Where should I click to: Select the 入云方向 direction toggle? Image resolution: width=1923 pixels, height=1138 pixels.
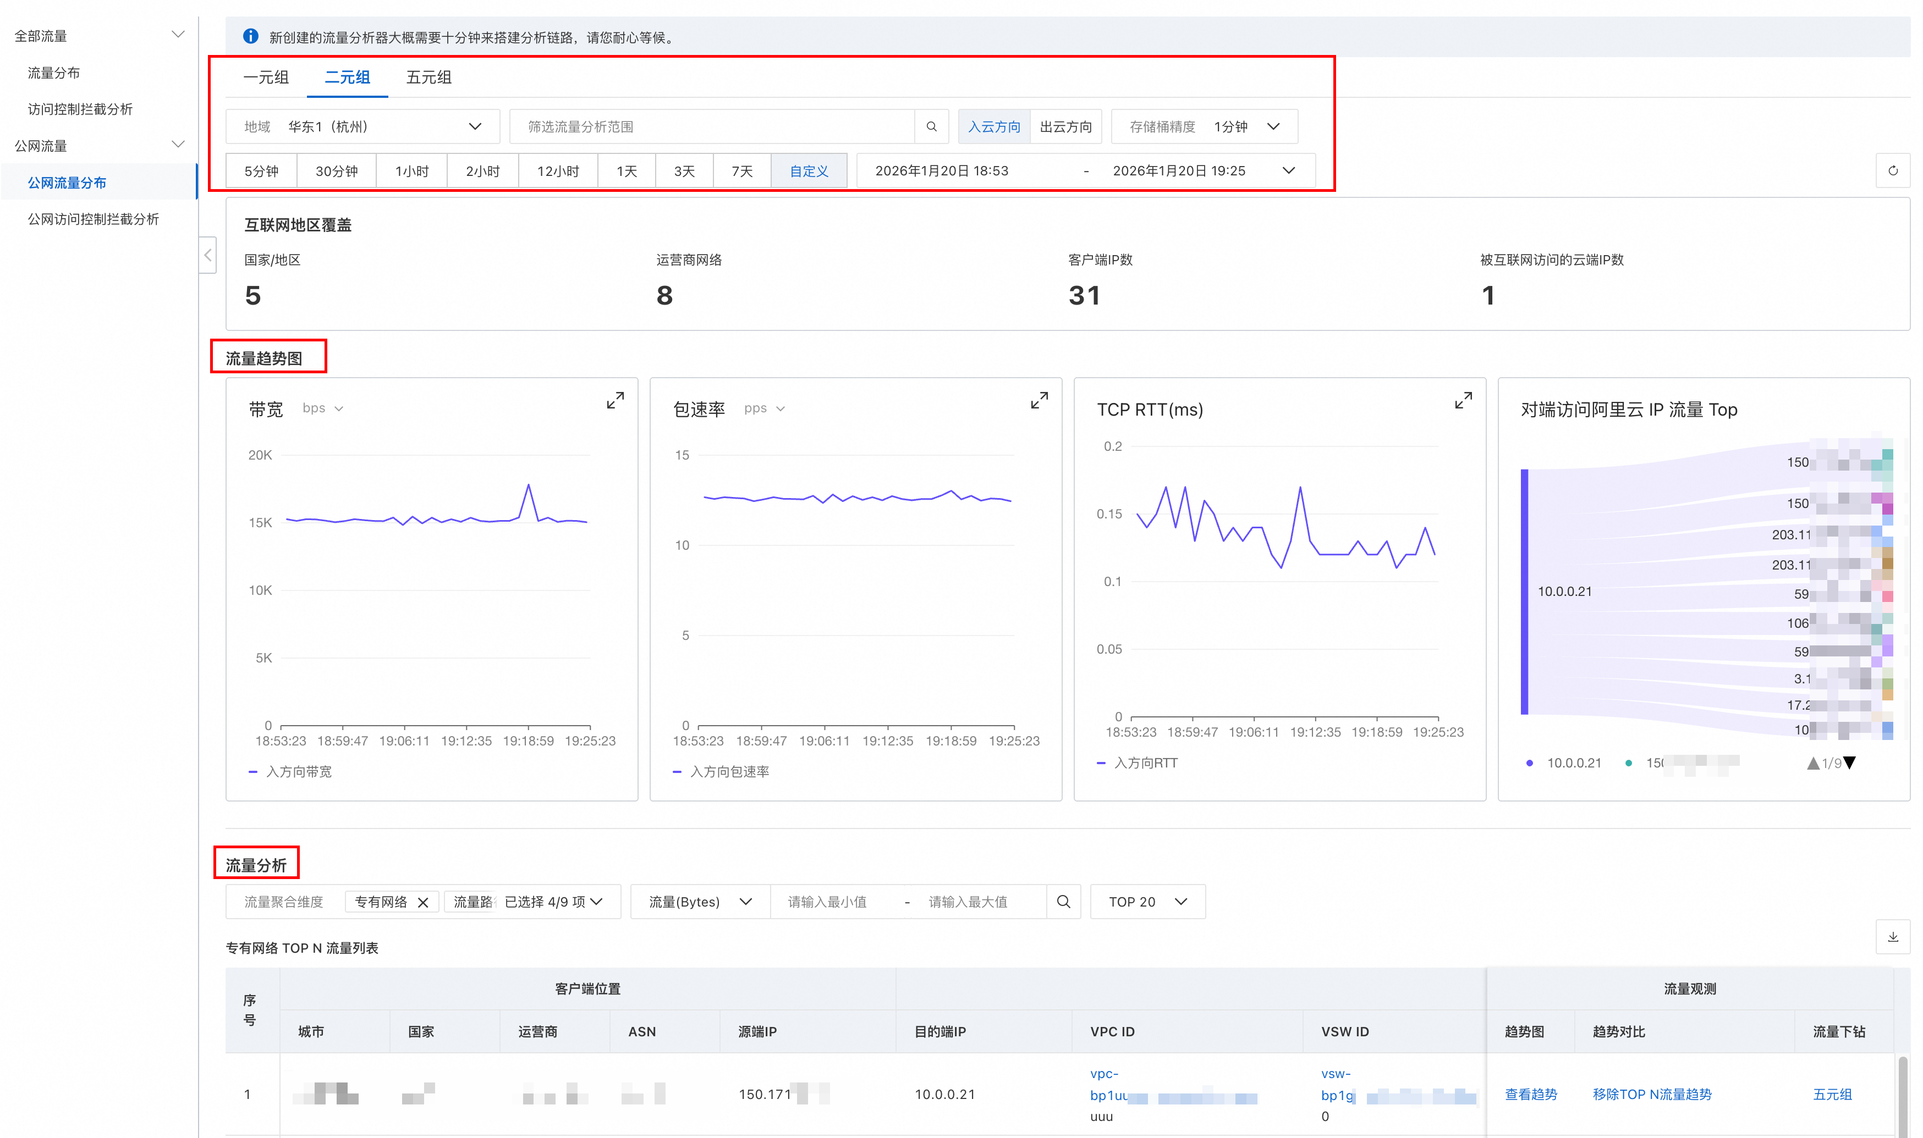[993, 126]
